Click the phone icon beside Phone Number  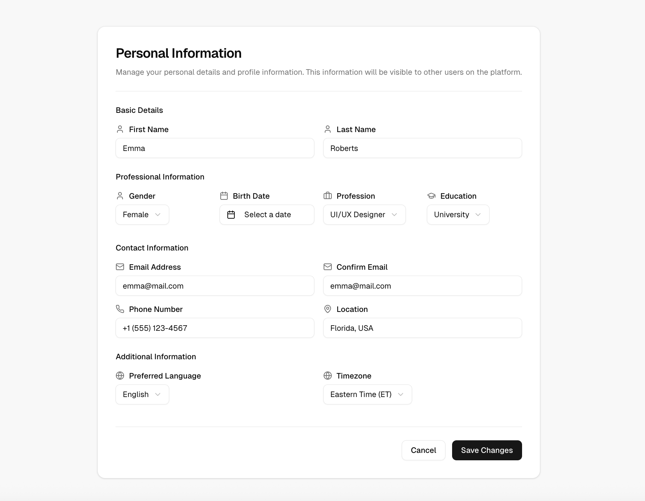tap(120, 309)
